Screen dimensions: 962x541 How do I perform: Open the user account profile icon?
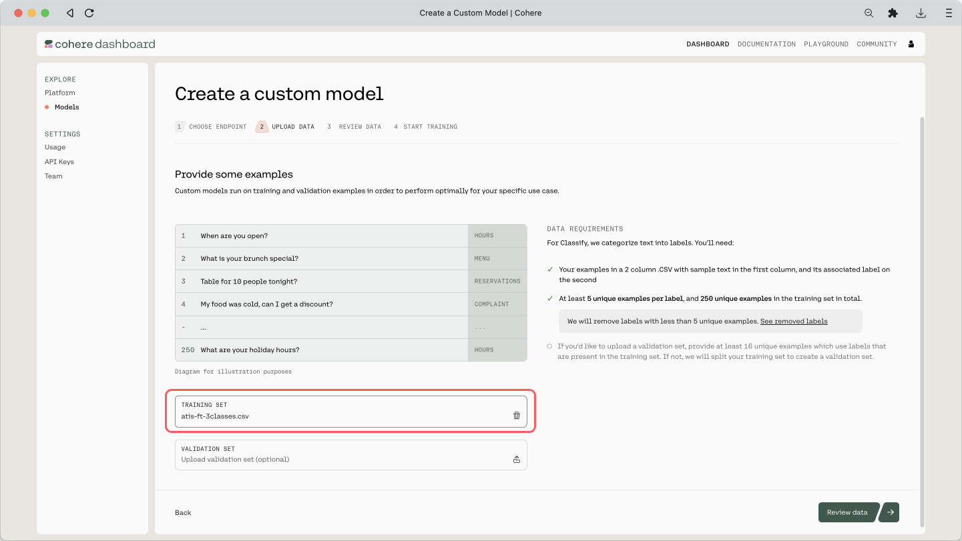coord(911,44)
